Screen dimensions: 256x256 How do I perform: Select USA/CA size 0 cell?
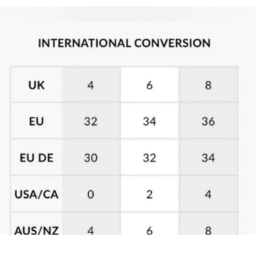91,193
